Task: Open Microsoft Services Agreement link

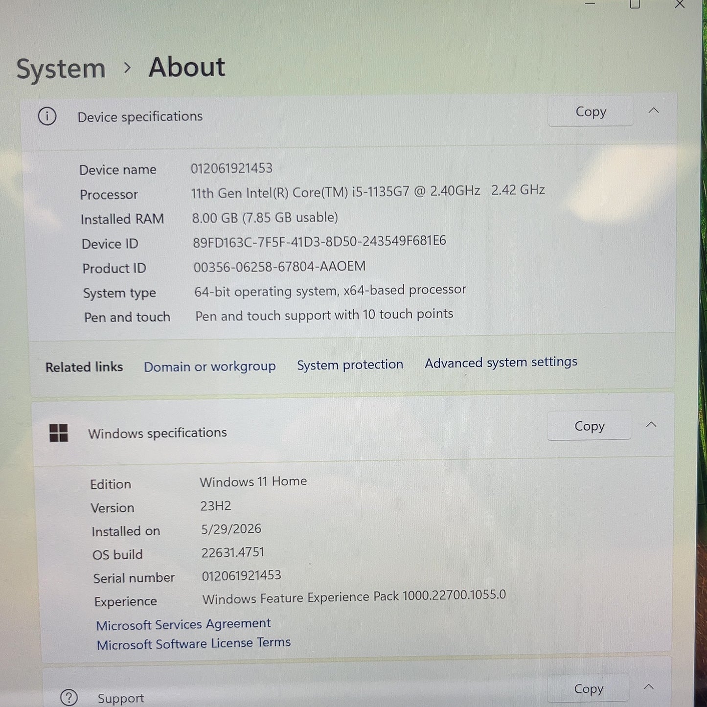Action: click(x=183, y=624)
